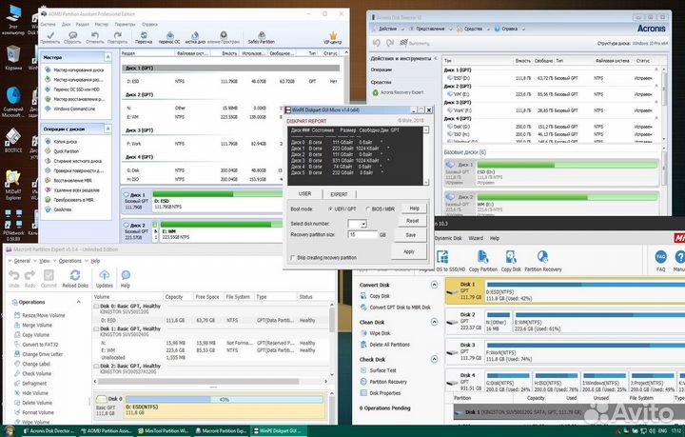Collapse Check Disk section in MiniTool
Viewport: 685px width, 437px height.
point(434,359)
